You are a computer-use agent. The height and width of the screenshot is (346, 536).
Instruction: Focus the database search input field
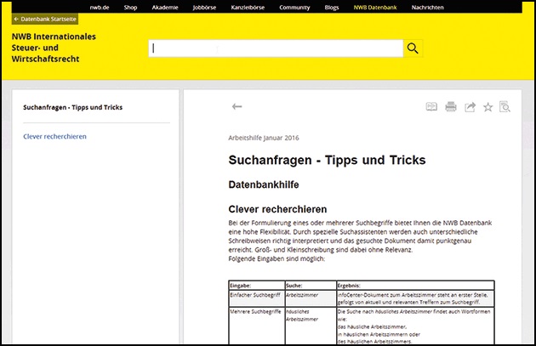click(x=276, y=48)
